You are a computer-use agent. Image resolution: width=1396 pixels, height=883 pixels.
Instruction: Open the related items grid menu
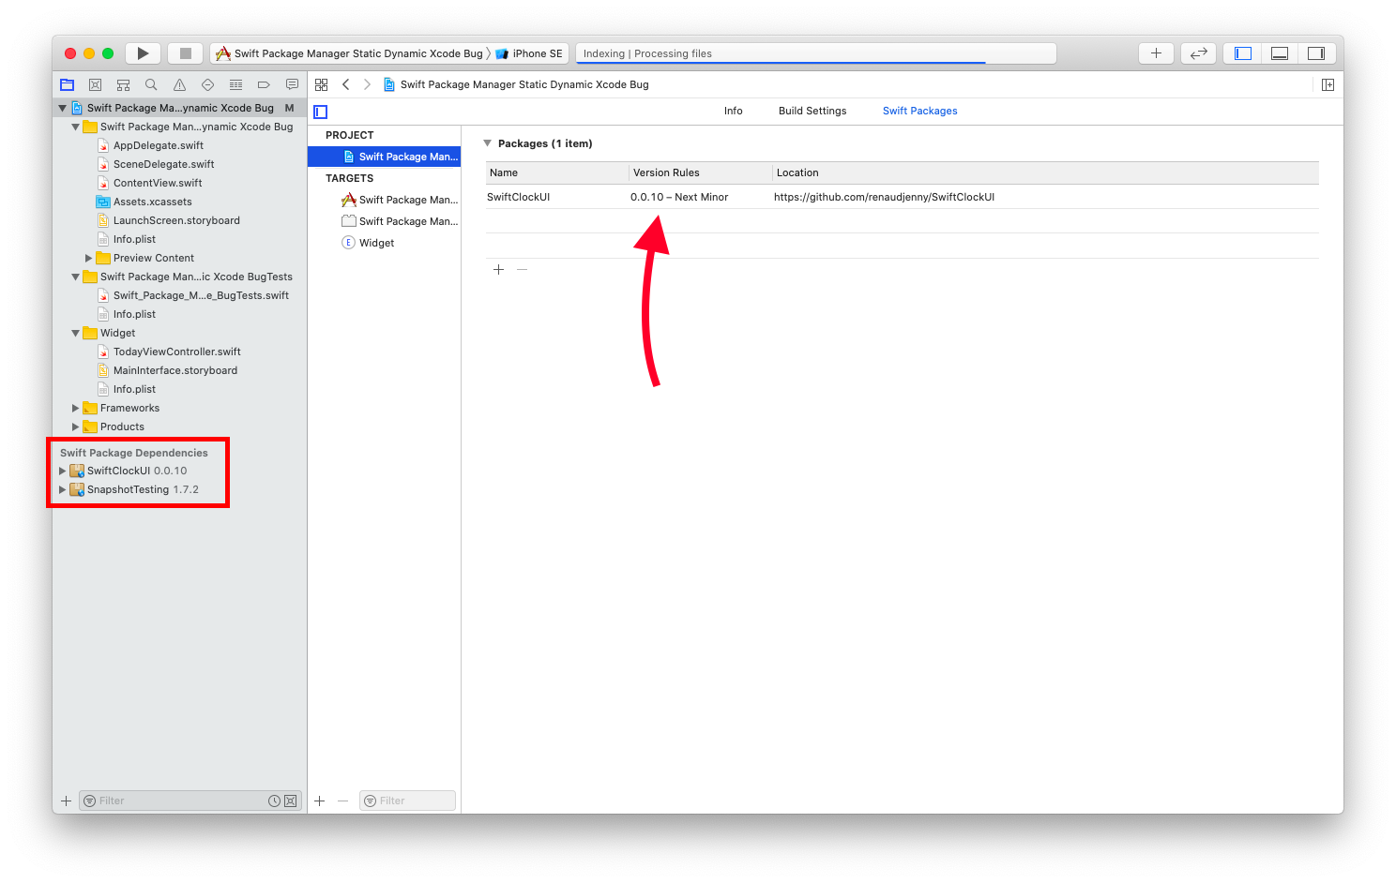coord(321,84)
